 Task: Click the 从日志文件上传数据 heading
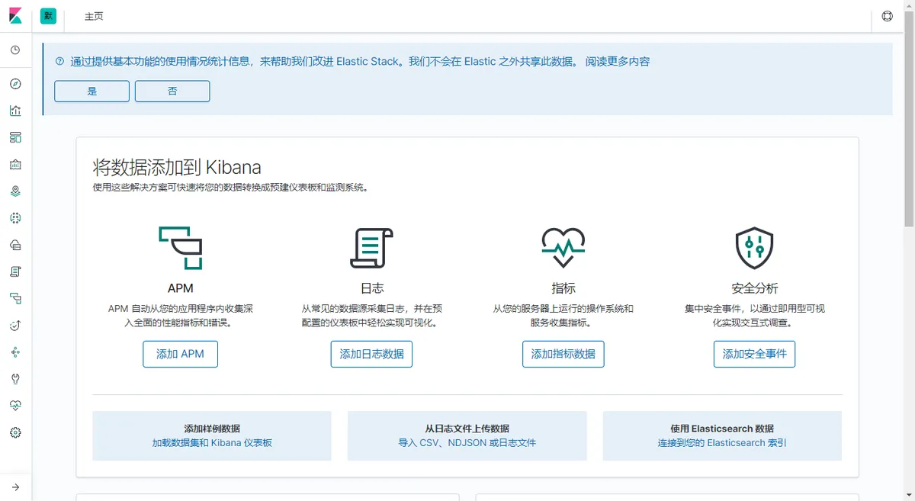pos(467,429)
